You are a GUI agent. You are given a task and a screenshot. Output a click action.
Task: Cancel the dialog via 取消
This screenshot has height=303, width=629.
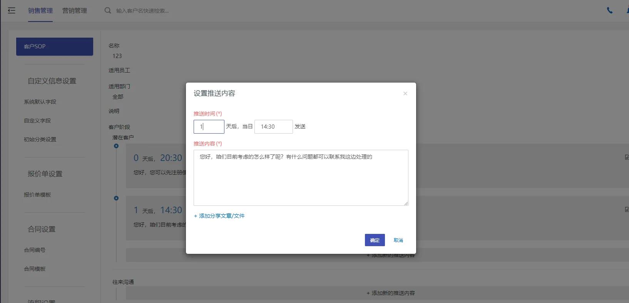pyautogui.click(x=398, y=240)
